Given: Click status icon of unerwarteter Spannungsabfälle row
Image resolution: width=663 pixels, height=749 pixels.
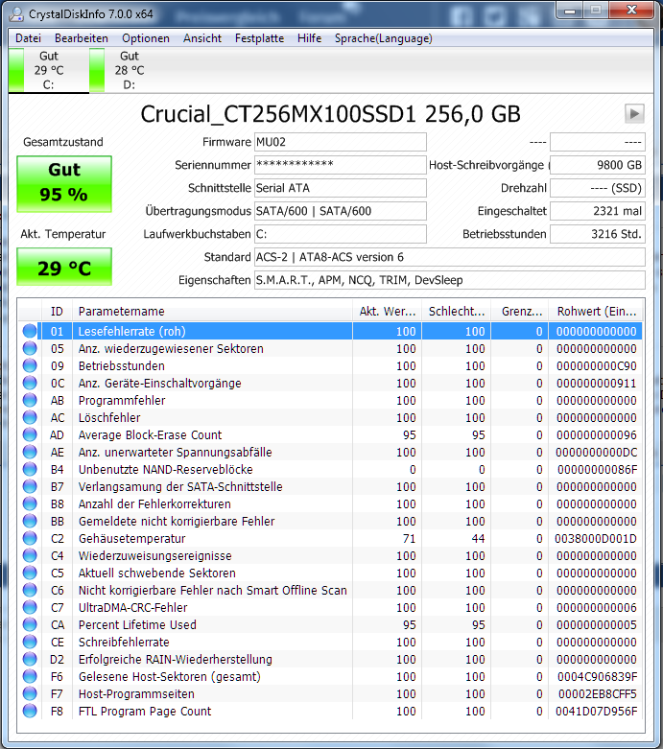Looking at the screenshot, I should (30, 452).
